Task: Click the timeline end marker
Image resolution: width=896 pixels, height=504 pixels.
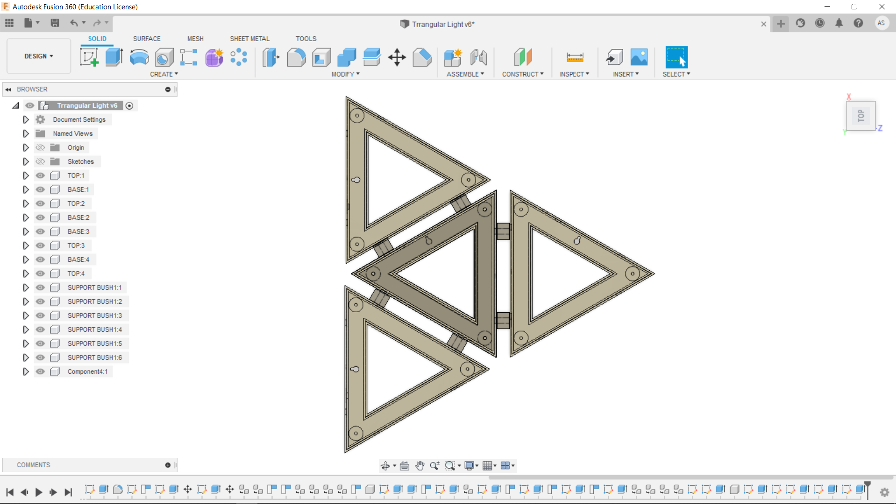Action: click(868, 490)
